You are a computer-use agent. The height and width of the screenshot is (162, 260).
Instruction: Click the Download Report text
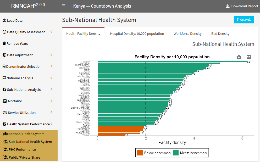(245, 6)
